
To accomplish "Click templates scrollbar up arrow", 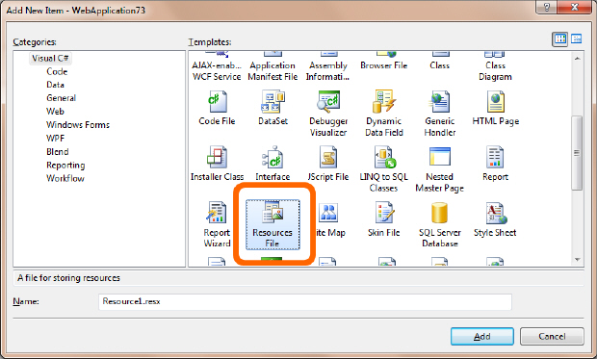I will click(x=577, y=59).
